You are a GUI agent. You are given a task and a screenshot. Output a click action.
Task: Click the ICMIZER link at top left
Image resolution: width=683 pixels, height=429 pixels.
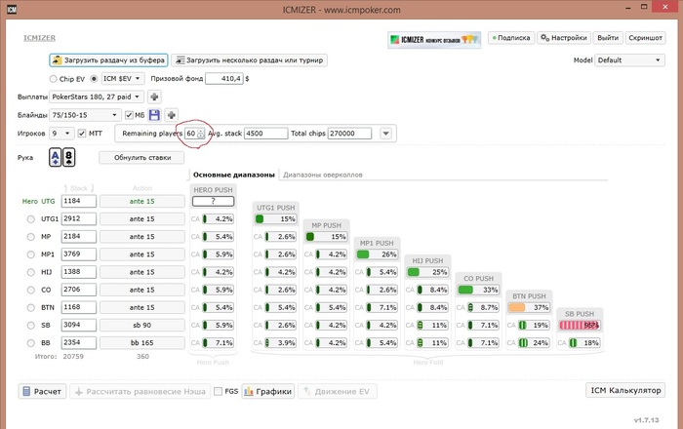(39, 38)
